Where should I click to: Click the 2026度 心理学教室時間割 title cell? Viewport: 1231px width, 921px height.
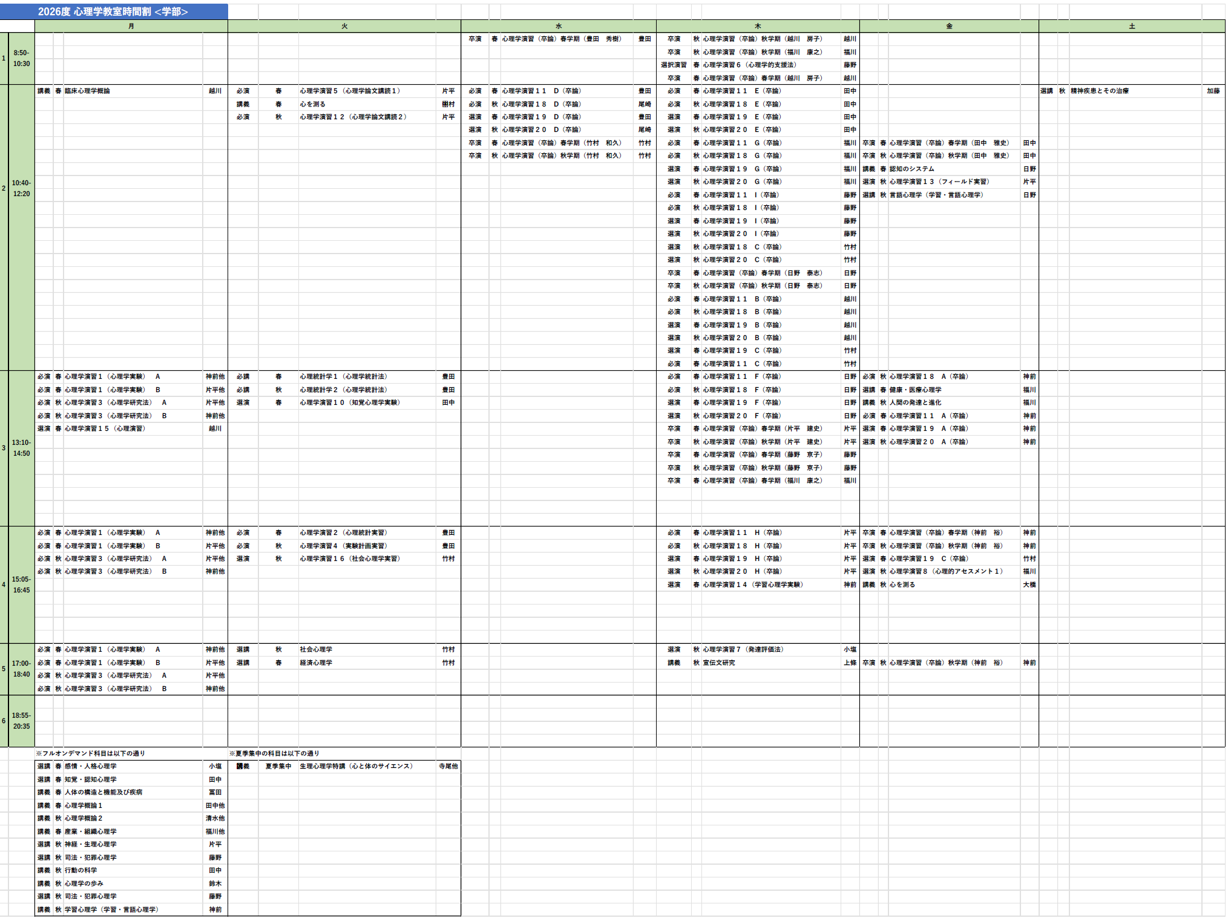click(x=113, y=11)
